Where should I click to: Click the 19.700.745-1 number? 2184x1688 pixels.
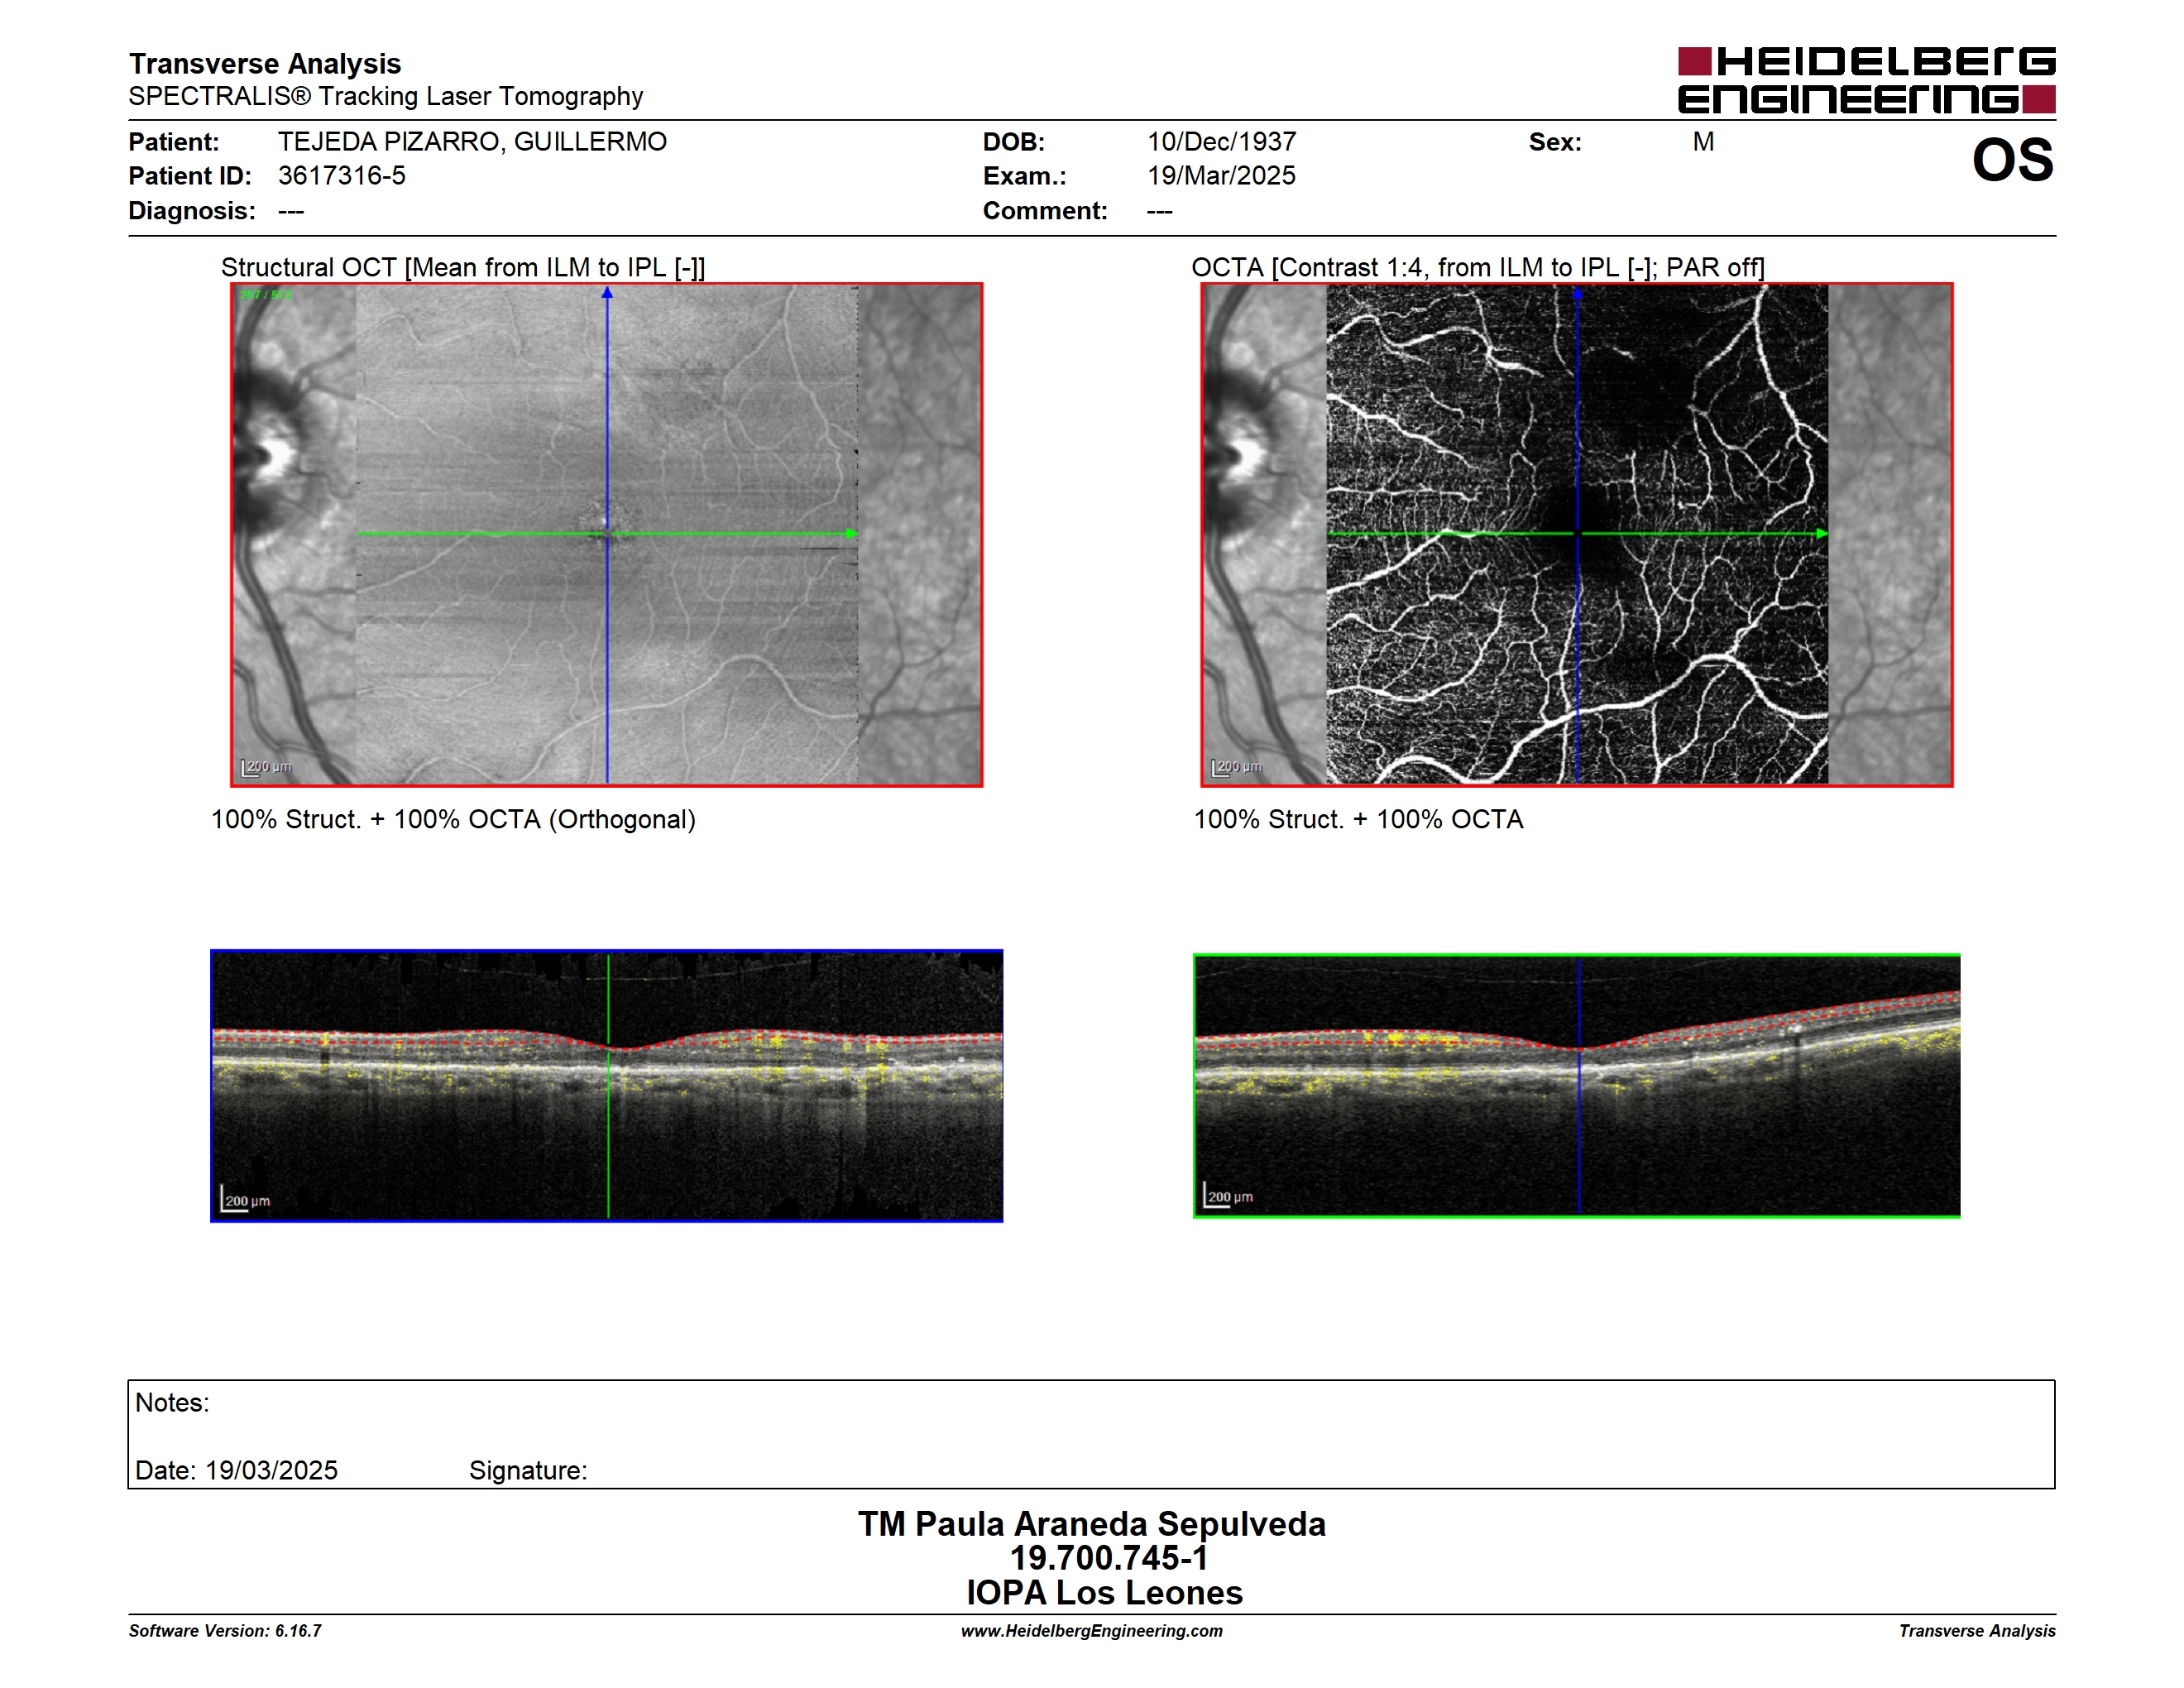tap(1108, 1557)
